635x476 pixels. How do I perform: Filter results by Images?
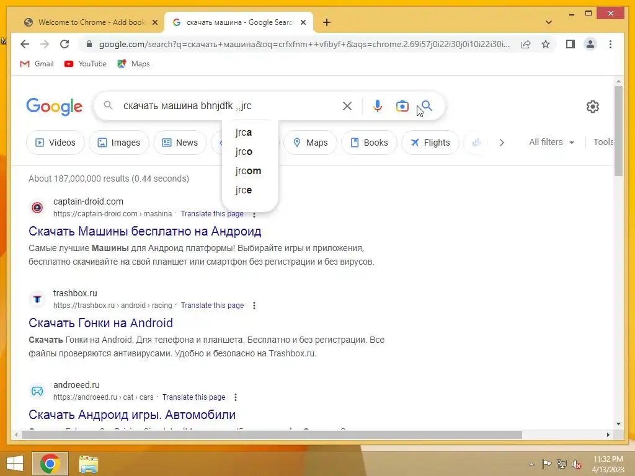(119, 143)
